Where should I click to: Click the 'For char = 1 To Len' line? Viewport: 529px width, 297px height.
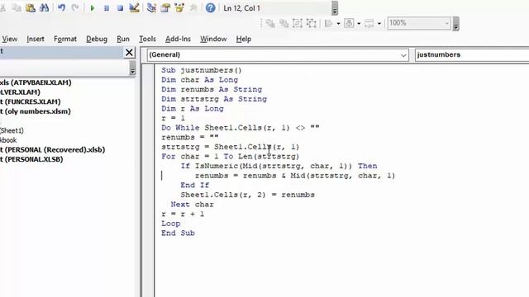tap(230, 157)
